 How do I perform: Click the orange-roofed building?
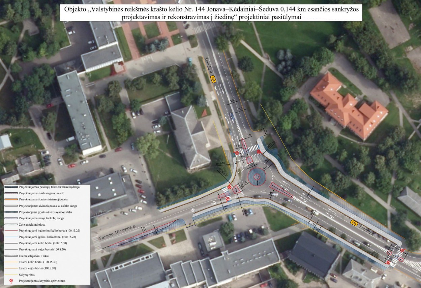pyautogui.click(x=349, y=106)
